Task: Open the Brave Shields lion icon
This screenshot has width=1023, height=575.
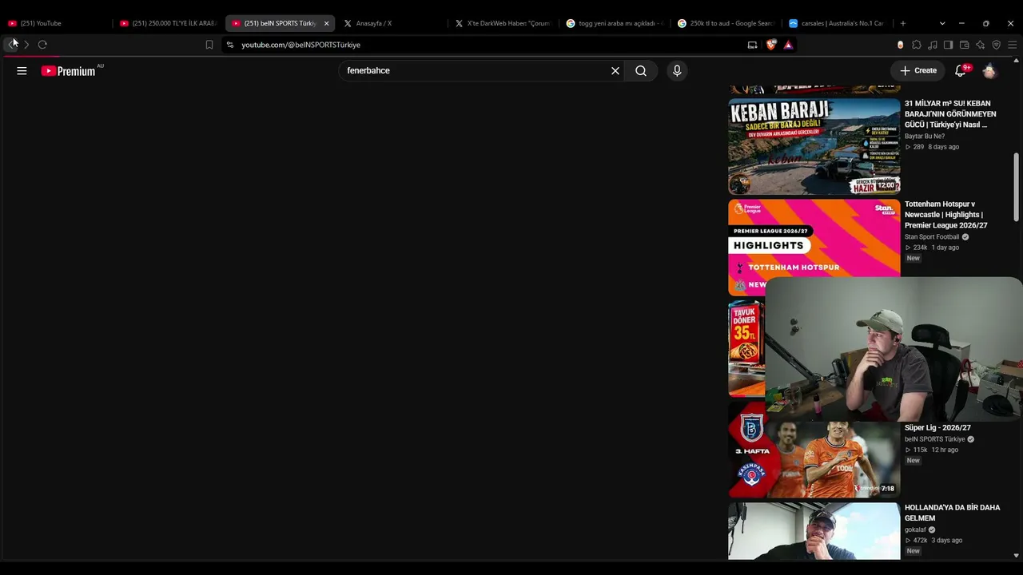Action: coord(771,45)
